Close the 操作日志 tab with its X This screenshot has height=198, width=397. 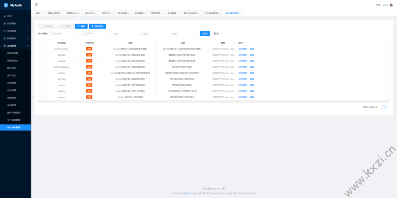click(x=96, y=14)
